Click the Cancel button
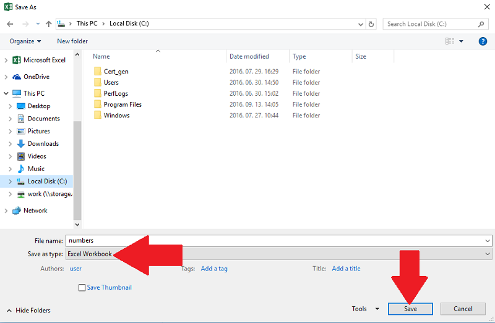Image resolution: width=495 pixels, height=323 pixels. 462,309
